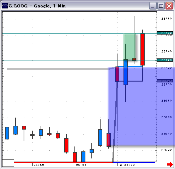
Task: Maximize the S.GOOG chart window
Action: [161, 6]
